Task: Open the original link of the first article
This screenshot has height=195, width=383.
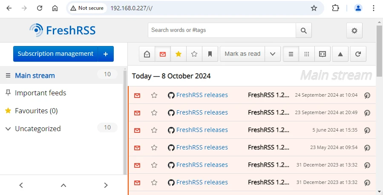Action: 367,95
